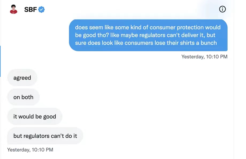Click the timestamp below the received messages
The height and width of the screenshot is (159, 246).
(x=30, y=150)
